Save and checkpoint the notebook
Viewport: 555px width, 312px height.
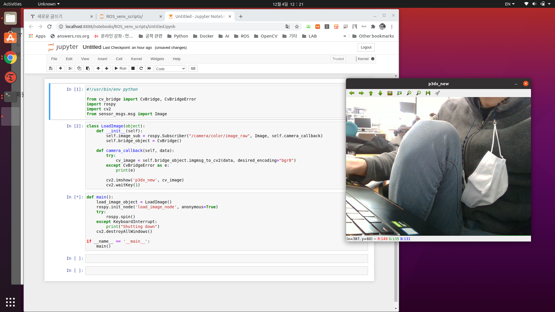point(51,68)
